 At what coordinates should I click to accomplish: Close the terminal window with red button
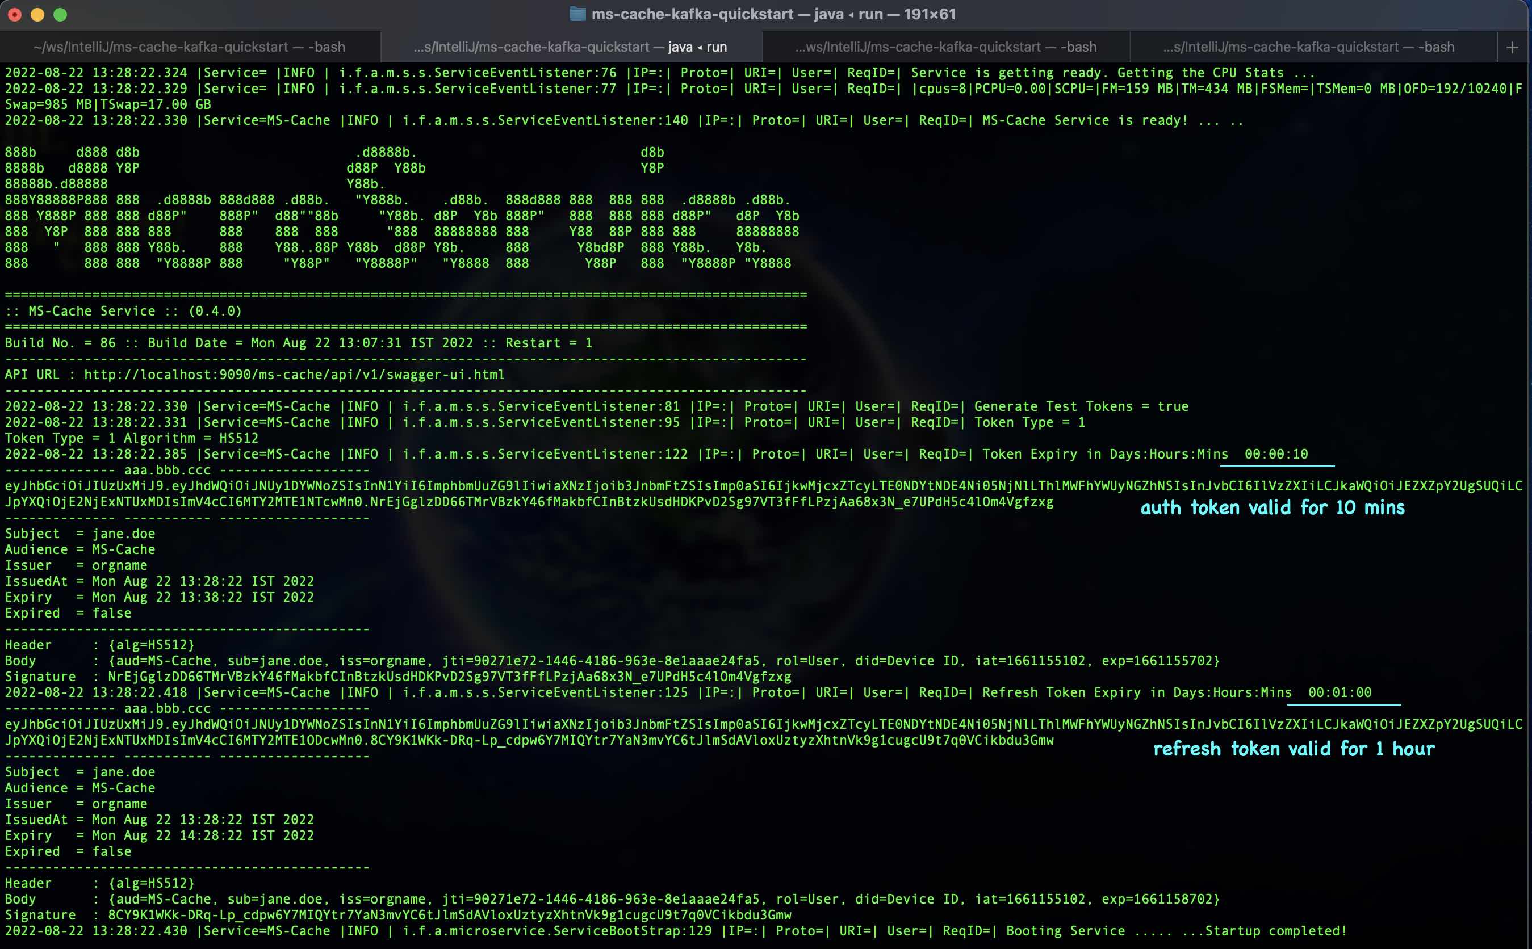14,14
